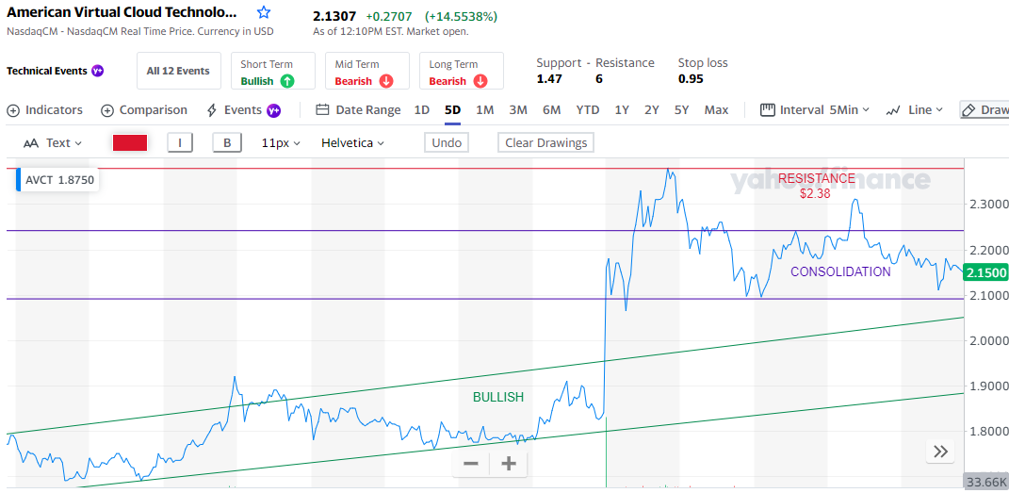This screenshot has height=493, width=1009.
Task: Select the 1M range
Action: [484, 110]
